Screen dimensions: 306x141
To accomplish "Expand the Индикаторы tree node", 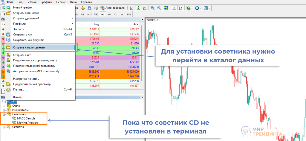I will point(4,110).
